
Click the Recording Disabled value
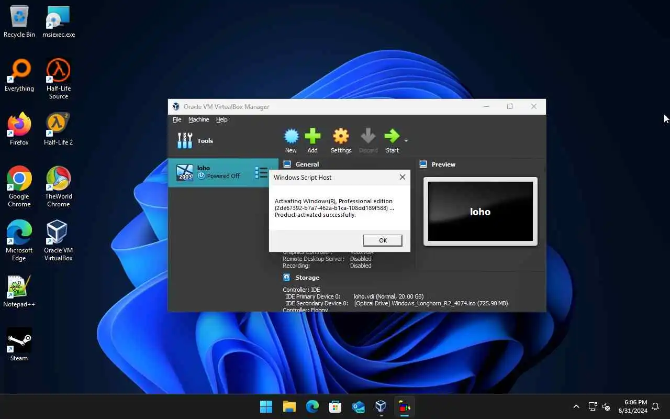[x=361, y=266]
